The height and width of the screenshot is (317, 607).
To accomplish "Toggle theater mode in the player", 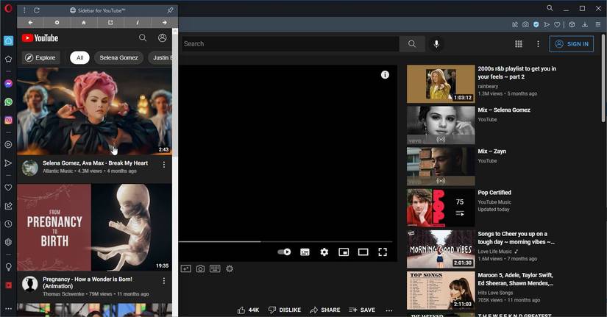I will 363,252.
